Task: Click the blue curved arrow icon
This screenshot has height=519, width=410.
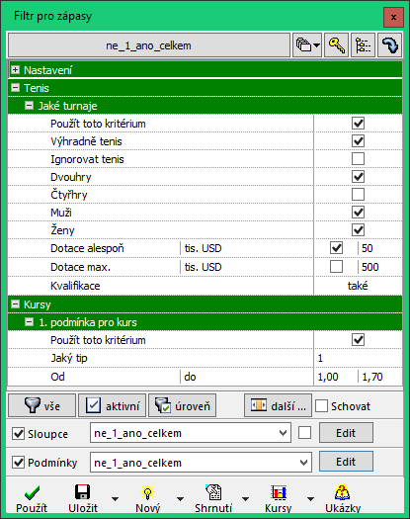Action: 390,45
